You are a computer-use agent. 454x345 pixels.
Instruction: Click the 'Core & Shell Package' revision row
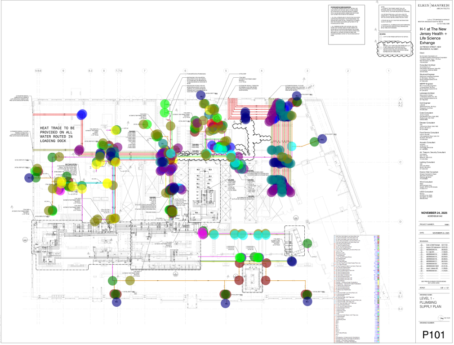coord(434,245)
